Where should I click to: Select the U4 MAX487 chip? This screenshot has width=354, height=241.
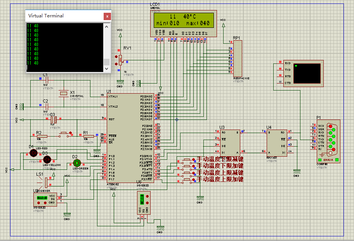pos(277,143)
